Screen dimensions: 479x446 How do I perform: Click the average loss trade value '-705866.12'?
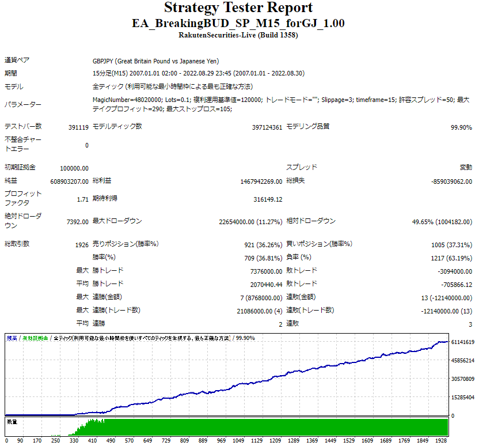[457, 285]
